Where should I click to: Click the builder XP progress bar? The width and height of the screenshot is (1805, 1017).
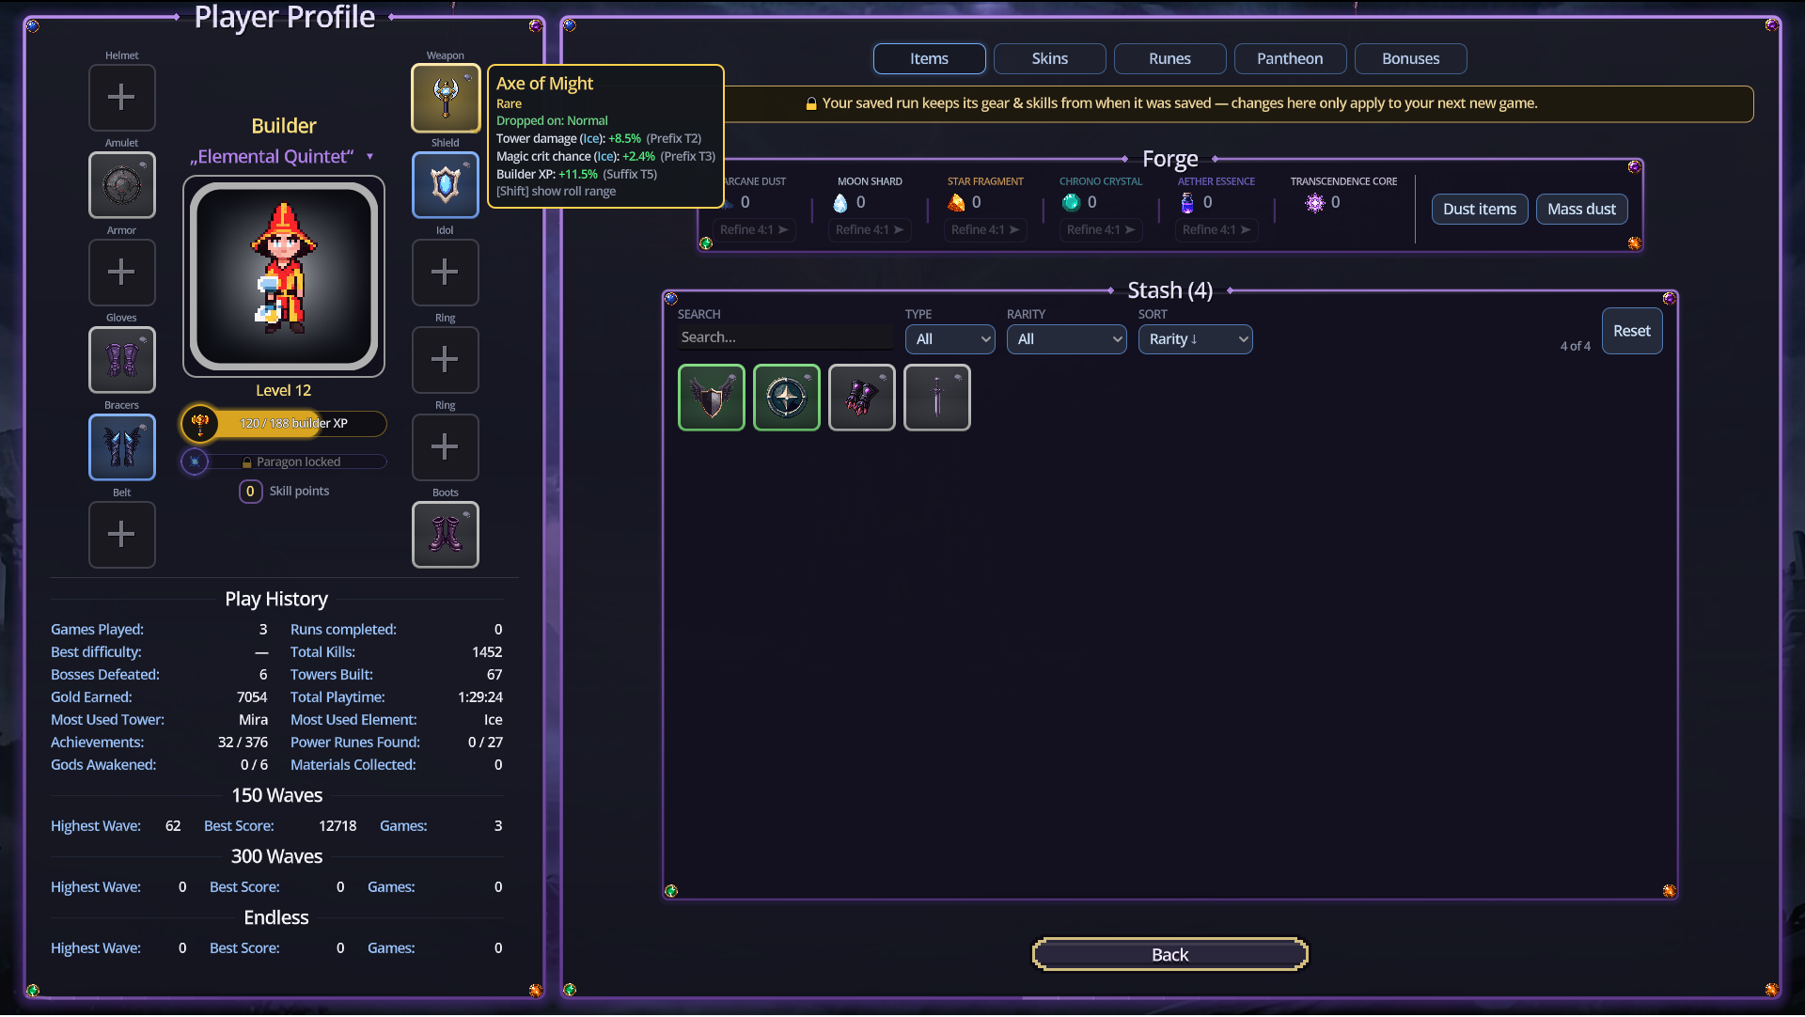(284, 424)
